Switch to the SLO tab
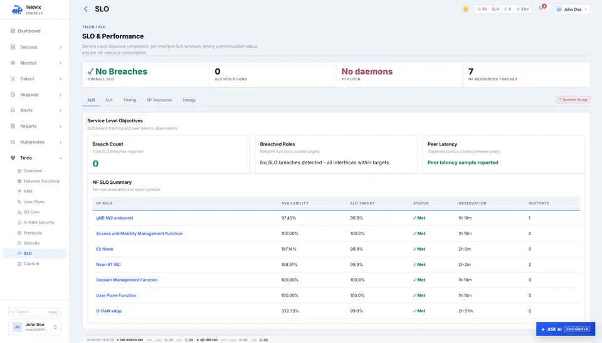Viewport: 602px width, 343px height. click(x=91, y=100)
